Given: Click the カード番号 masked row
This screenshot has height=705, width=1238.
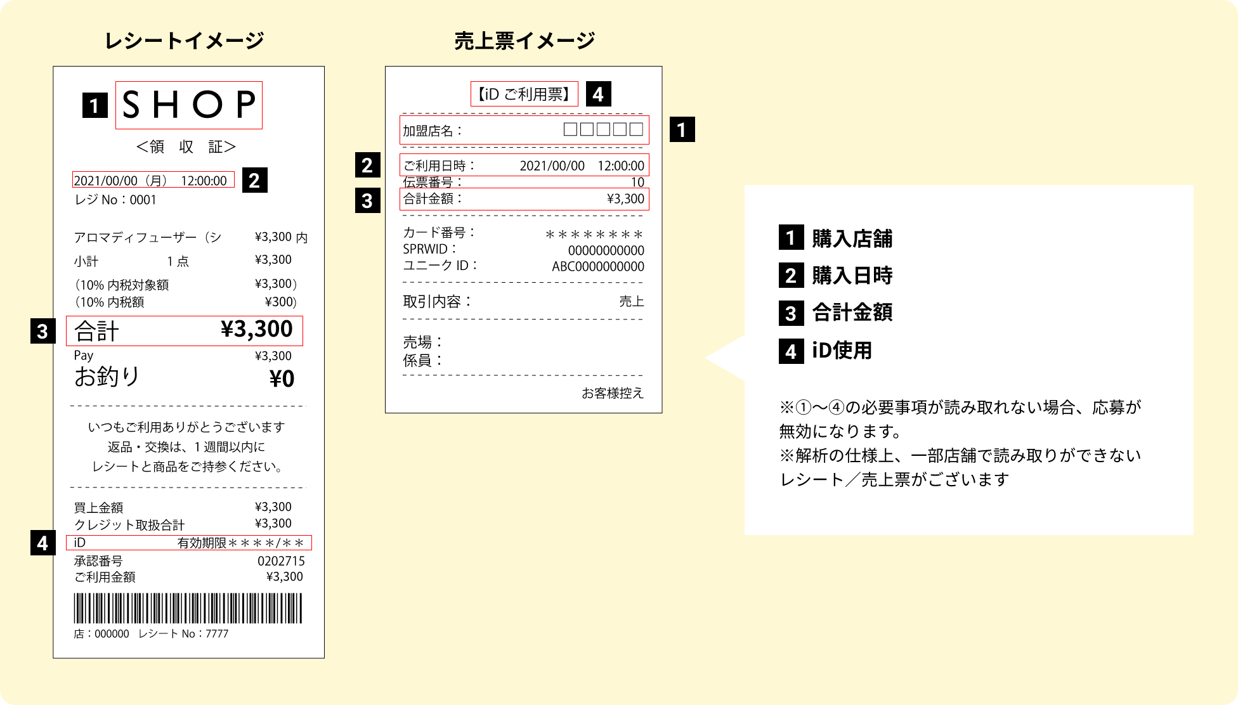Looking at the screenshot, I should (x=524, y=233).
